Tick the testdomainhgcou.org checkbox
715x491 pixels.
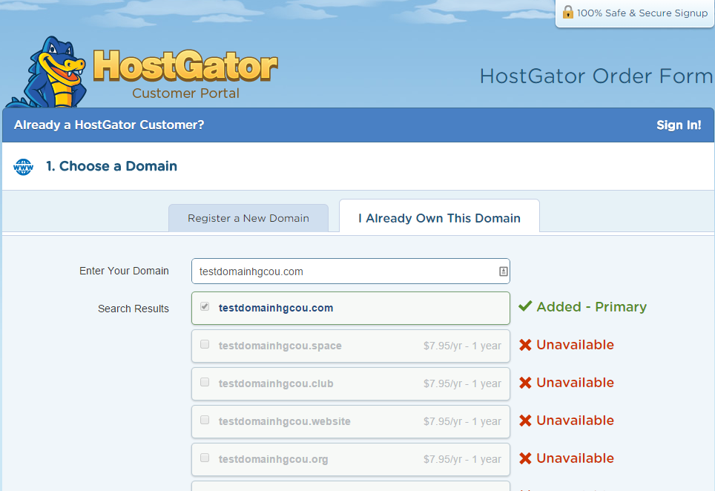(x=205, y=458)
